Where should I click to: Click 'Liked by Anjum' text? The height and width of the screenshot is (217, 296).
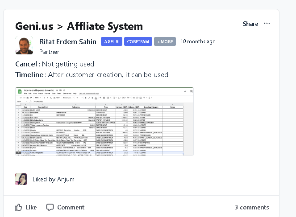pyautogui.click(x=54, y=179)
